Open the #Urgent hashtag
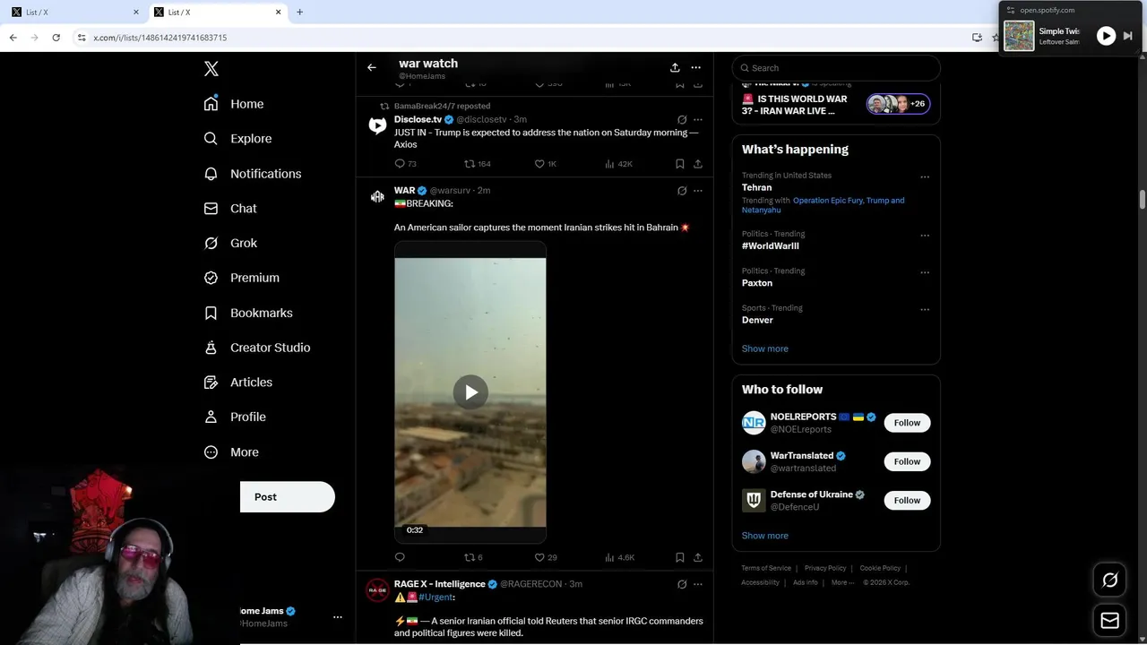 (x=436, y=598)
